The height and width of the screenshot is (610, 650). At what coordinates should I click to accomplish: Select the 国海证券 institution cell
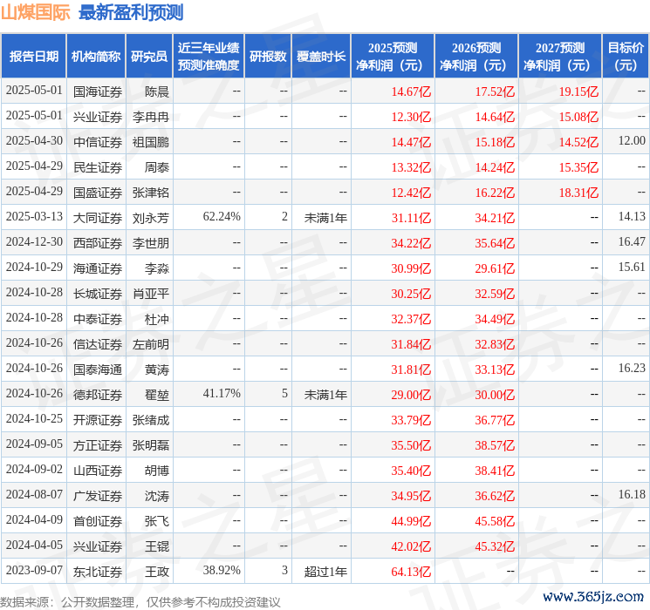click(x=98, y=91)
